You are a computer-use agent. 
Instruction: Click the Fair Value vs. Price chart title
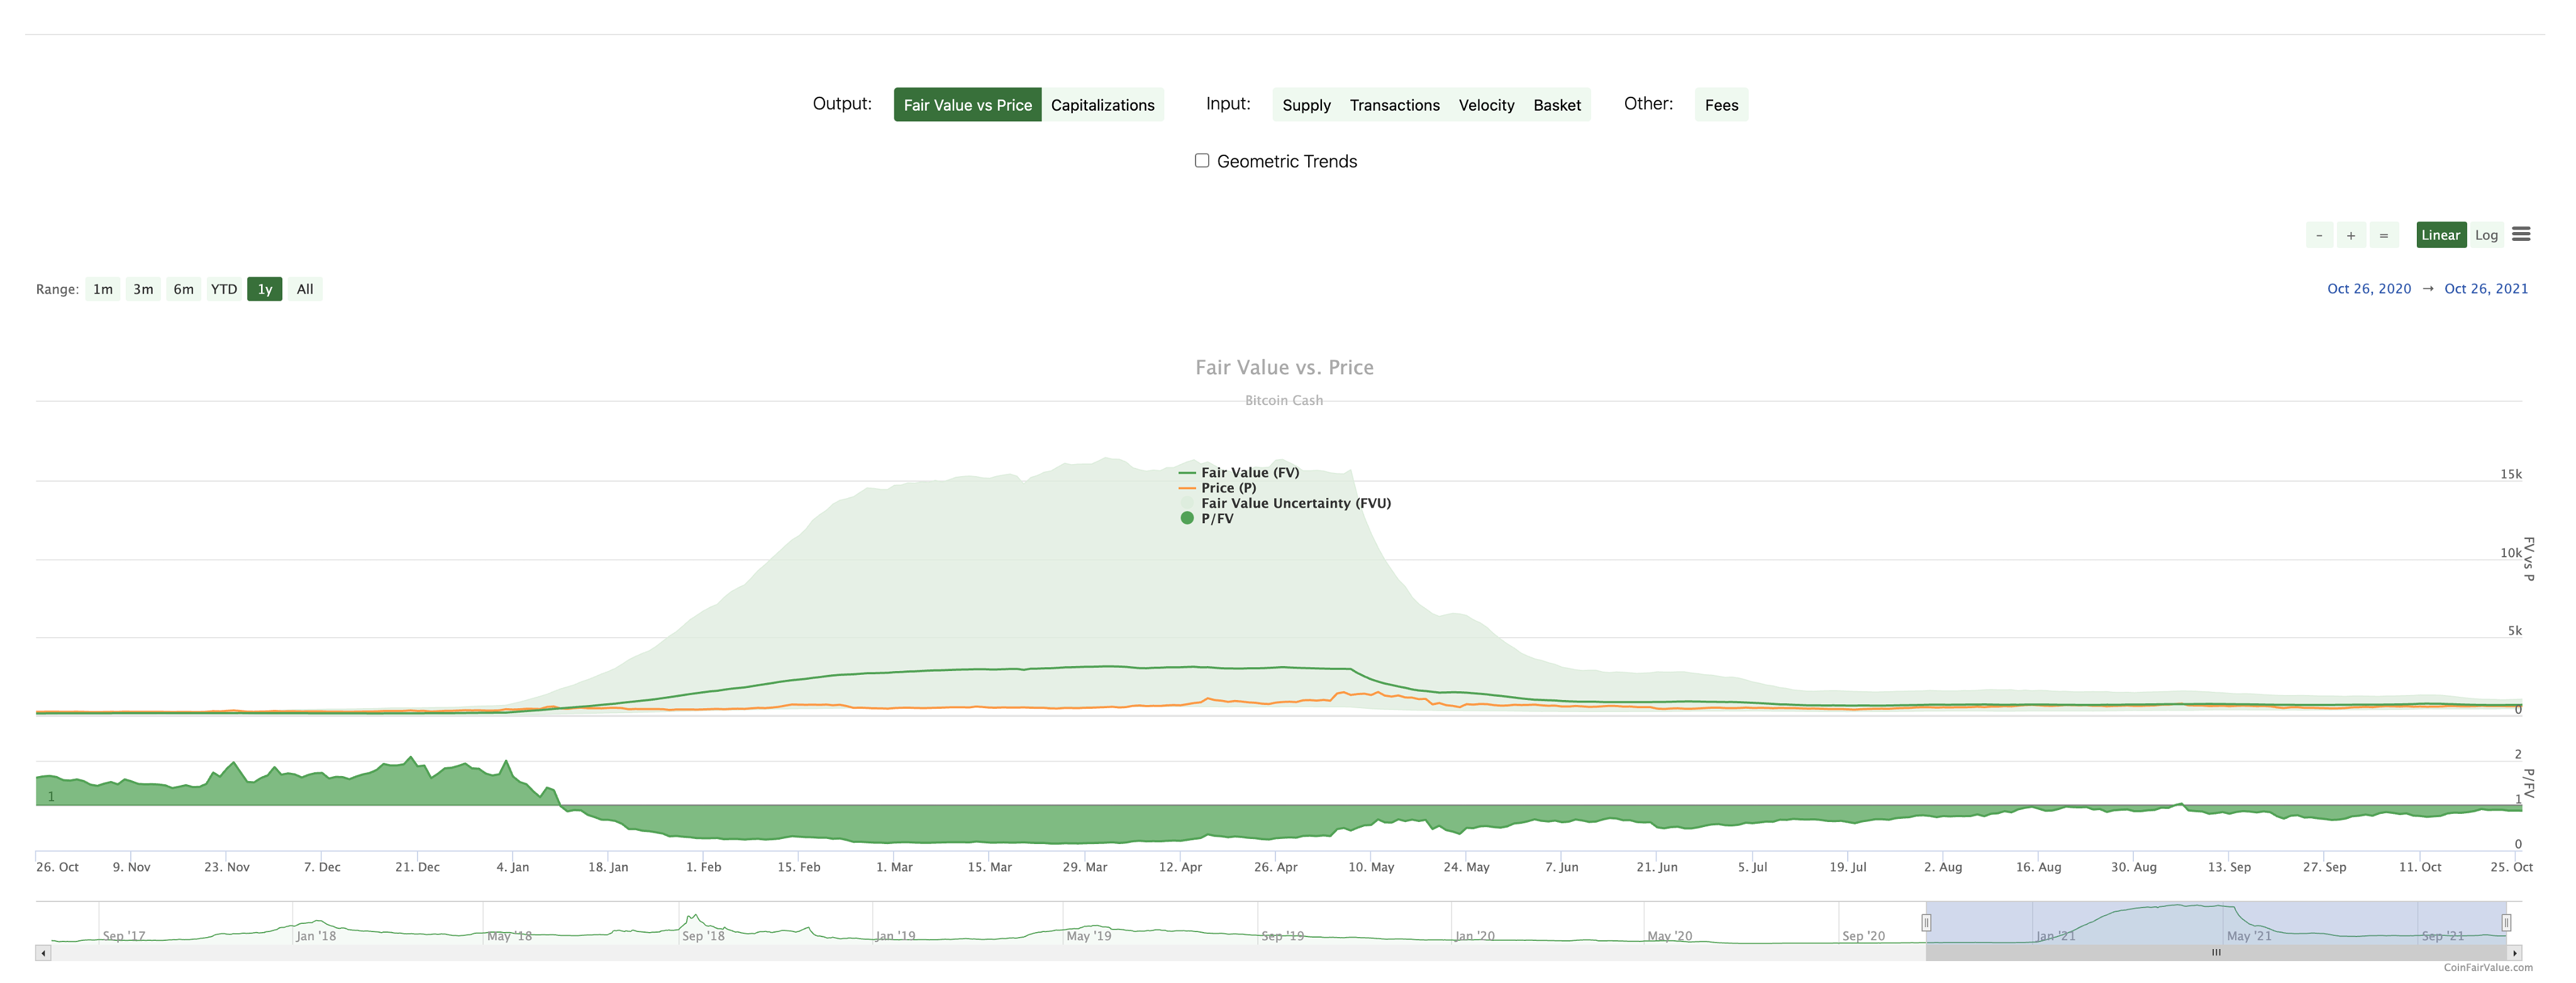1284,367
